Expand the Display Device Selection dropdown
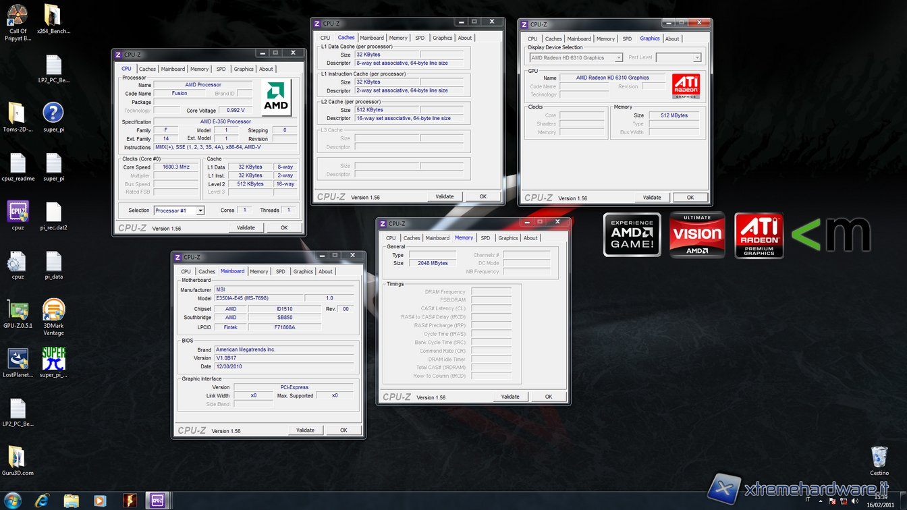The width and height of the screenshot is (907, 510). [x=618, y=58]
